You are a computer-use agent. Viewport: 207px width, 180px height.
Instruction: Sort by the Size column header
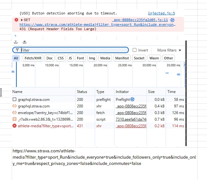pos(156,92)
